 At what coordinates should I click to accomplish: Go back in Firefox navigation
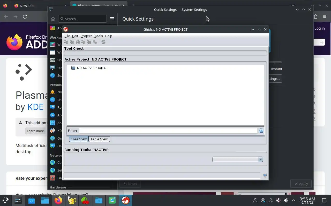[6, 16]
